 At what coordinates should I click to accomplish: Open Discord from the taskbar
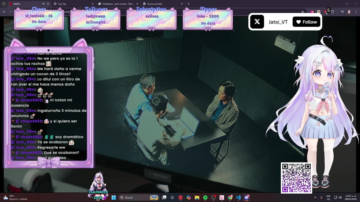[x=247, y=198]
